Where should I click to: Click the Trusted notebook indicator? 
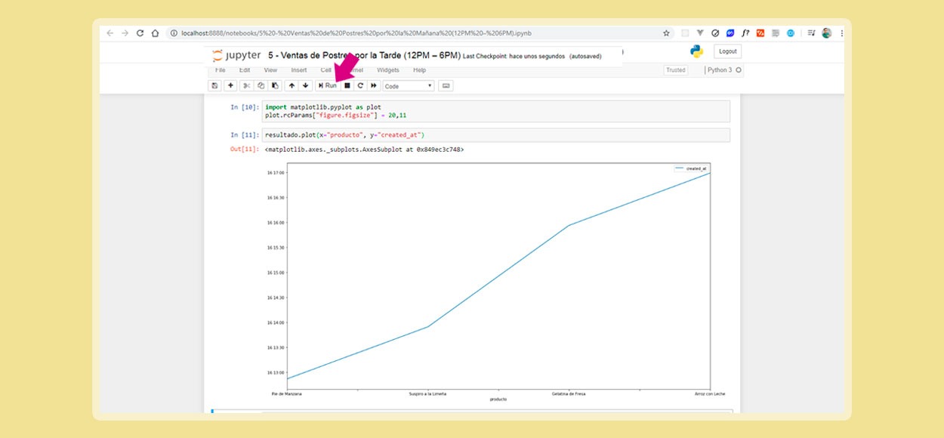click(x=676, y=70)
